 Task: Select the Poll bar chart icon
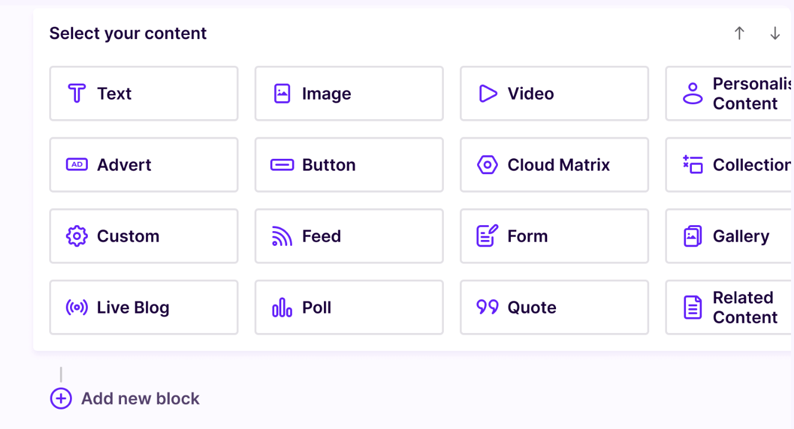(282, 308)
